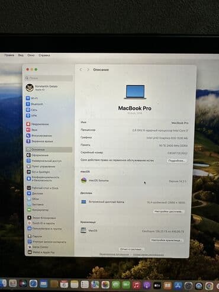Viewport: 219px width, 292px height.
Task: Open Справка menu in menu bar
Action: point(44,55)
